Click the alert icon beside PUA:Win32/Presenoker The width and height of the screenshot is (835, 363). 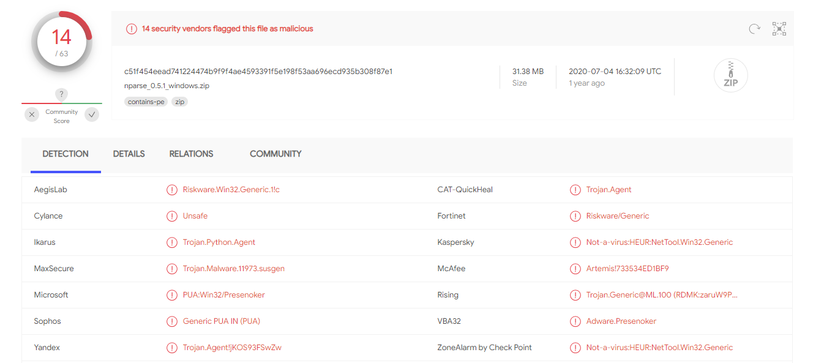[x=172, y=295]
